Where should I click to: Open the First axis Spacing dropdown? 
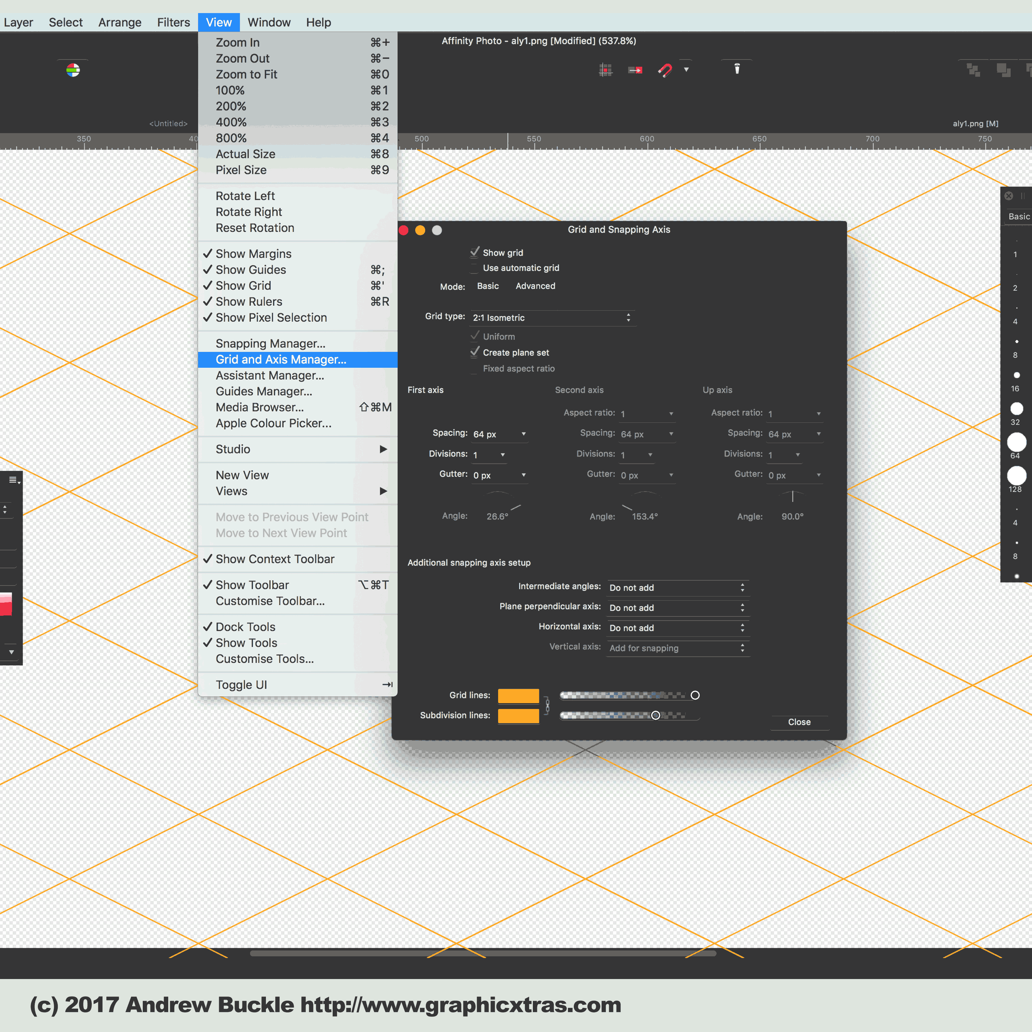(x=500, y=434)
